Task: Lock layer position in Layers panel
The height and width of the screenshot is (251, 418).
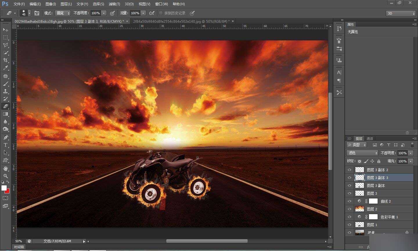Action: 372,161
